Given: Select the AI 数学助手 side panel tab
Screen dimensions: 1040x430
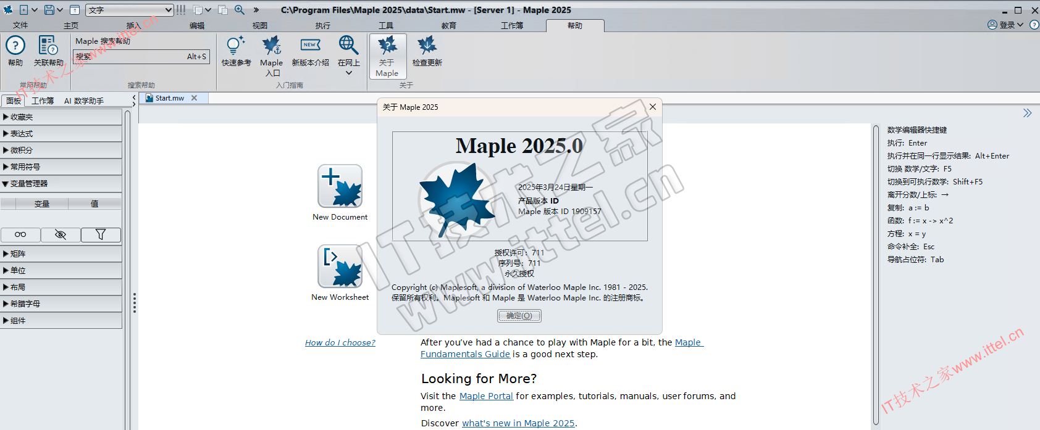Looking at the screenshot, I should [x=84, y=101].
